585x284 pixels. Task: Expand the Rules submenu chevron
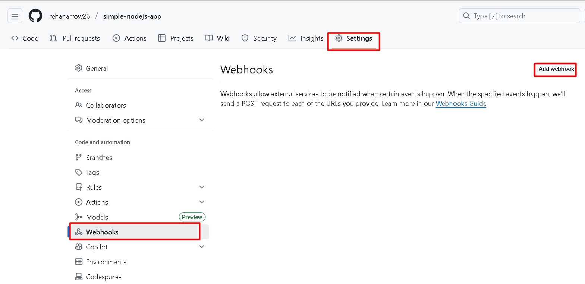pyautogui.click(x=202, y=187)
